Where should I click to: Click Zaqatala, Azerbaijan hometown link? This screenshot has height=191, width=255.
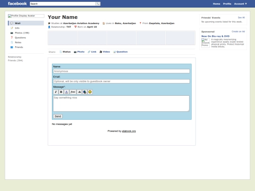[x=161, y=23]
